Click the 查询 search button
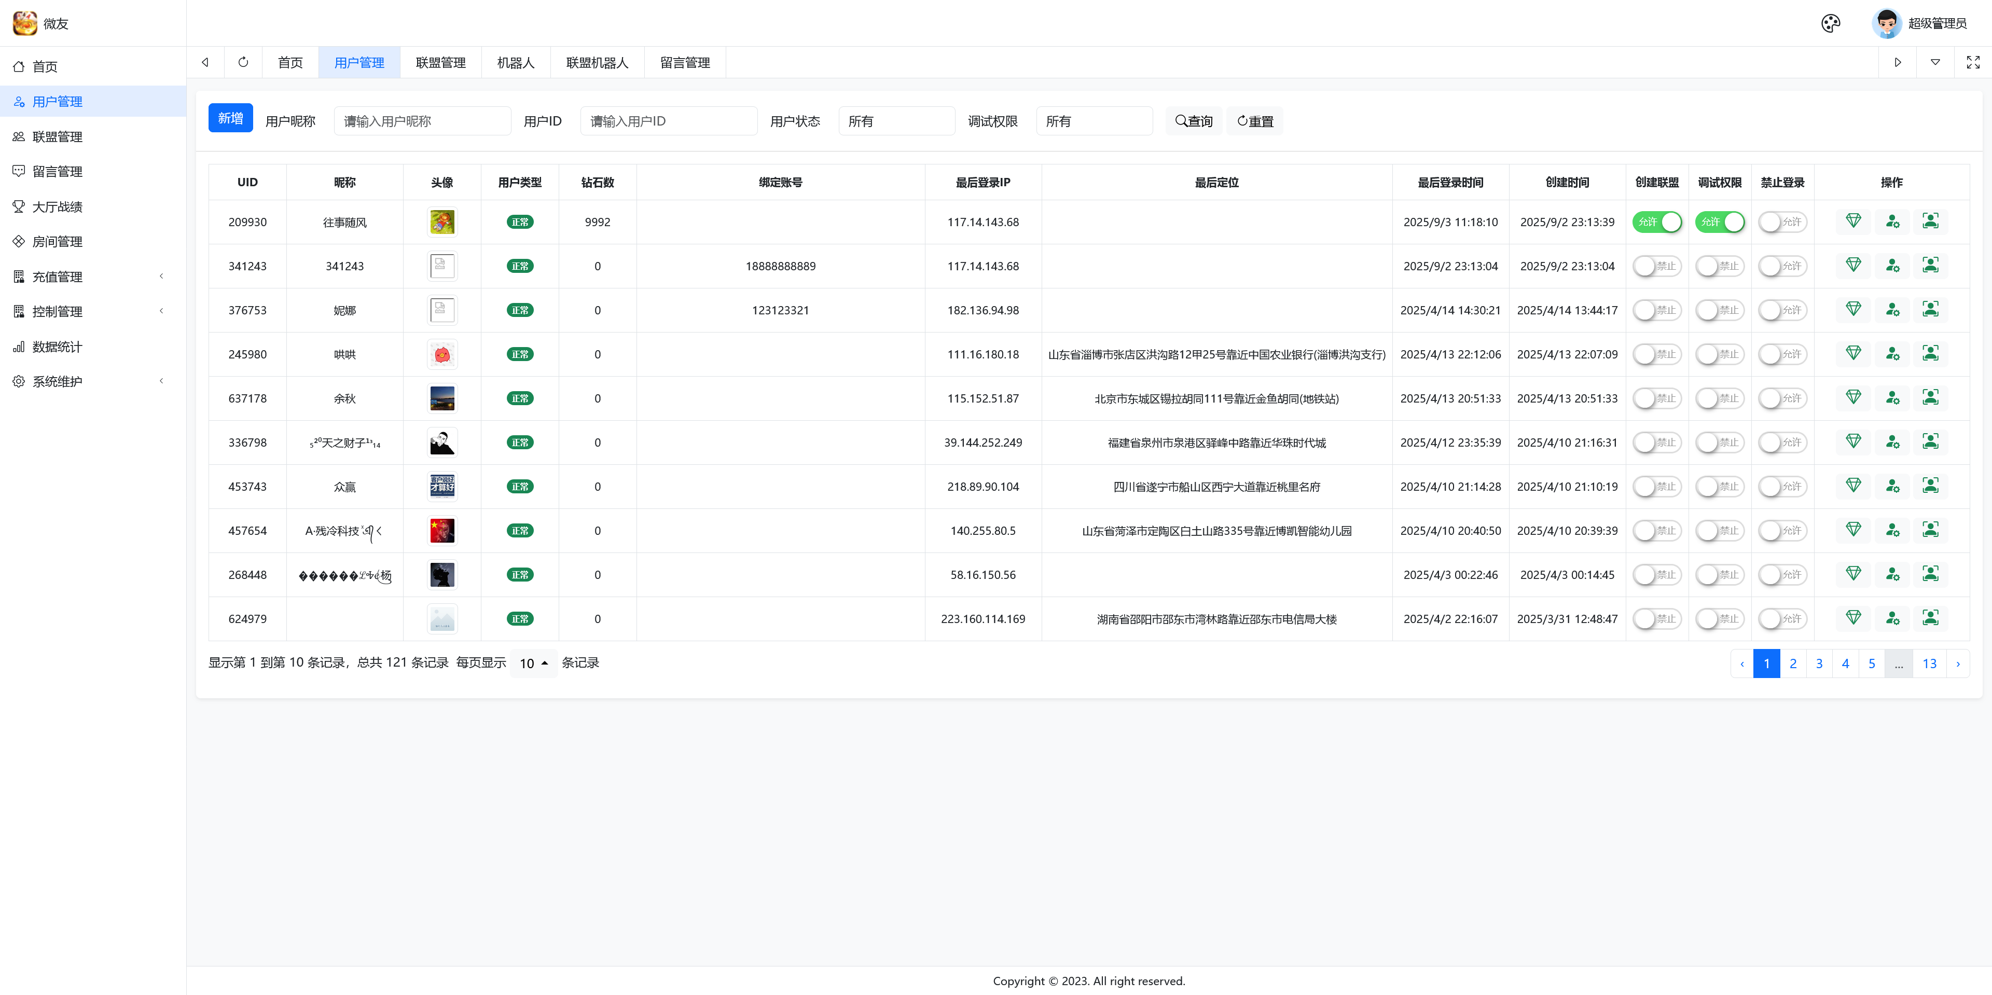 tap(1193, 121)
